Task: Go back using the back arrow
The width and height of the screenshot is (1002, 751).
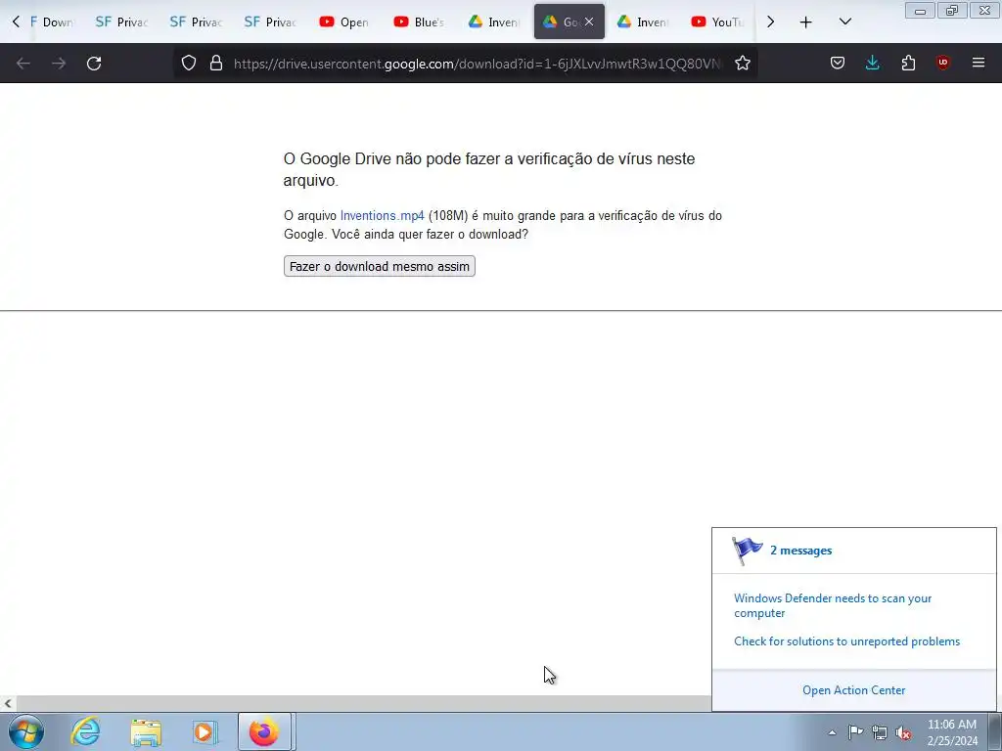Action: point(23,64)
